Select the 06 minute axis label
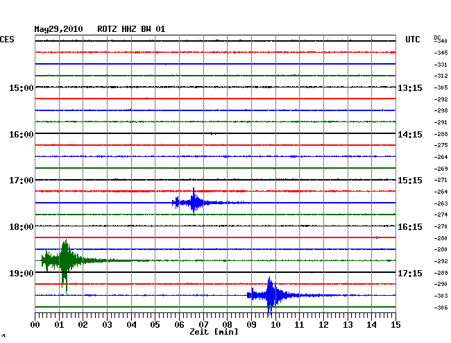This screenshot has height=343, width=451. click(x=179, y=325)
